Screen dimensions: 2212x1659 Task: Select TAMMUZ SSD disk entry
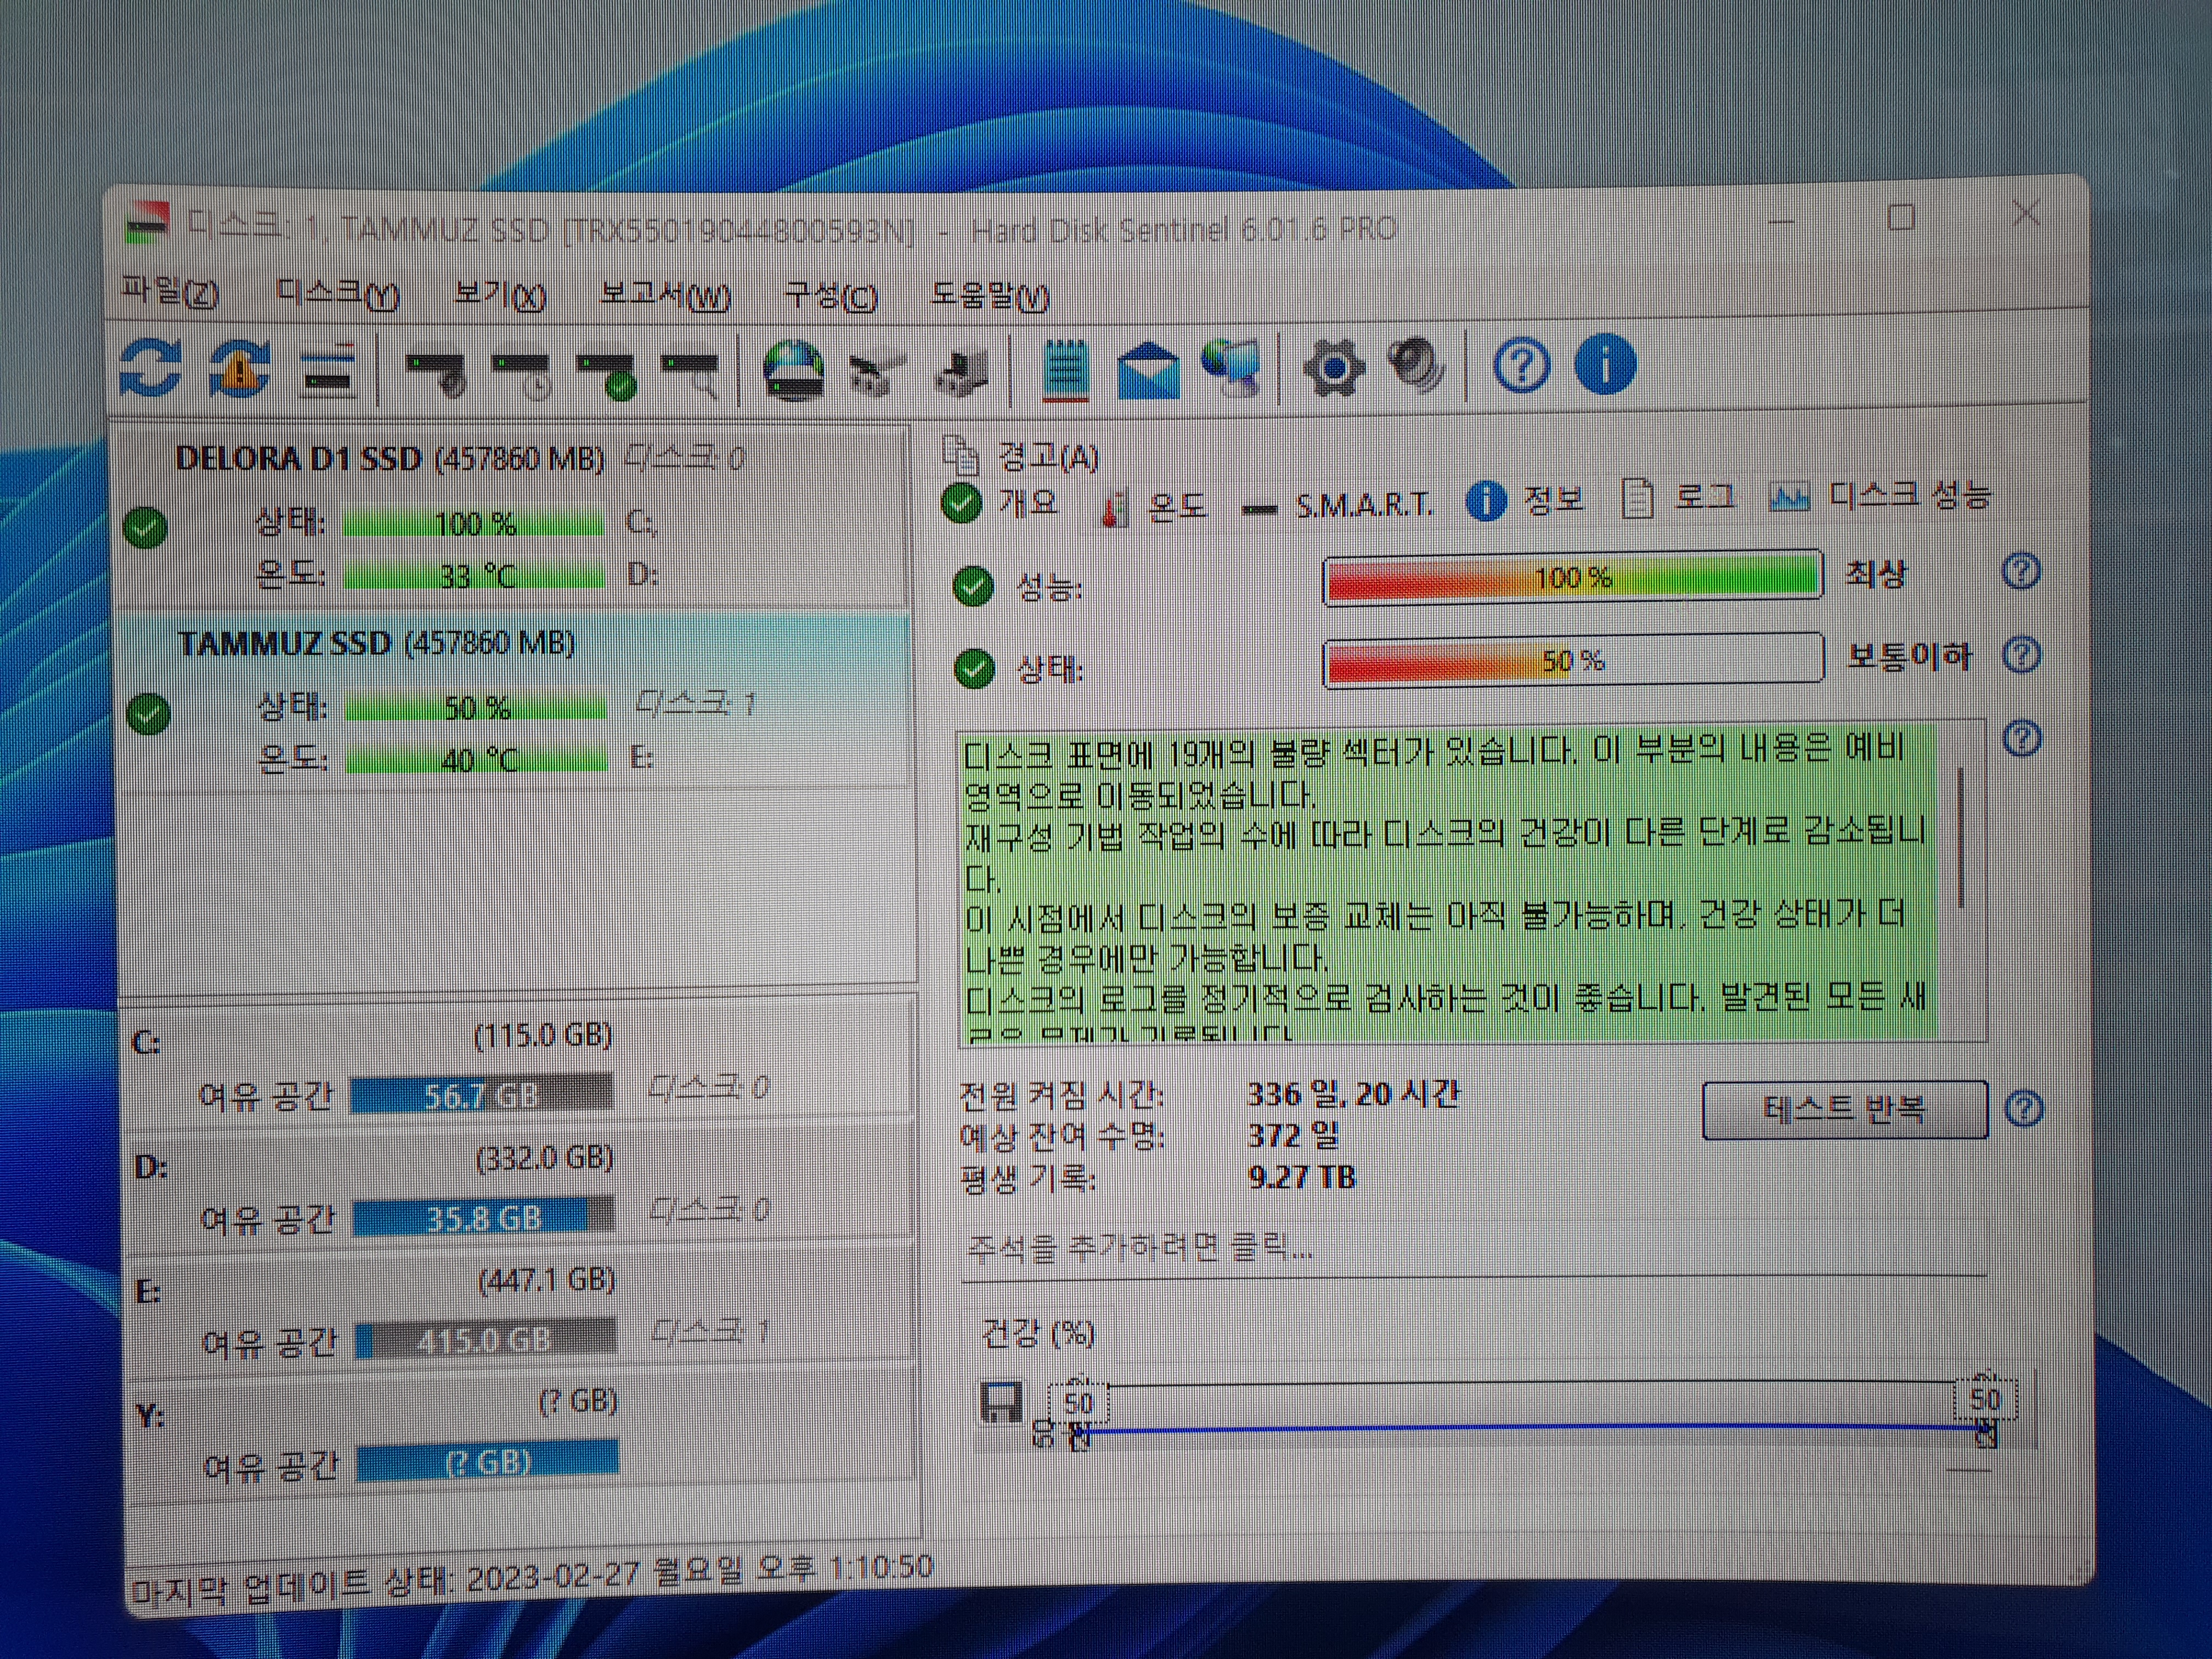click(x=514, y=703)
